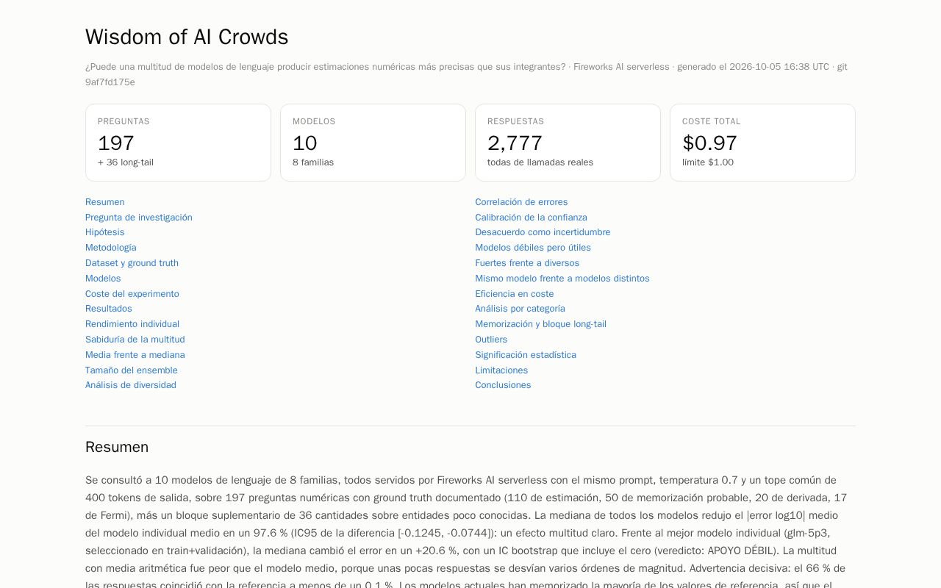Click the Wisdom of AI Crowds title
941x588 pixels.
point(187,37)
